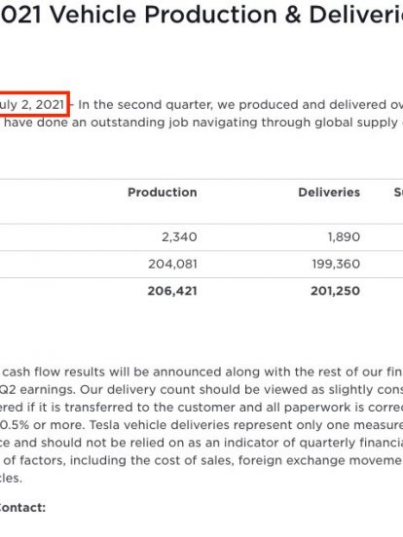Click the line '0.5% or more. Tesla vehicle deliveries'
Viewport: 403px width, 537px height.
[x=201, y=425]
